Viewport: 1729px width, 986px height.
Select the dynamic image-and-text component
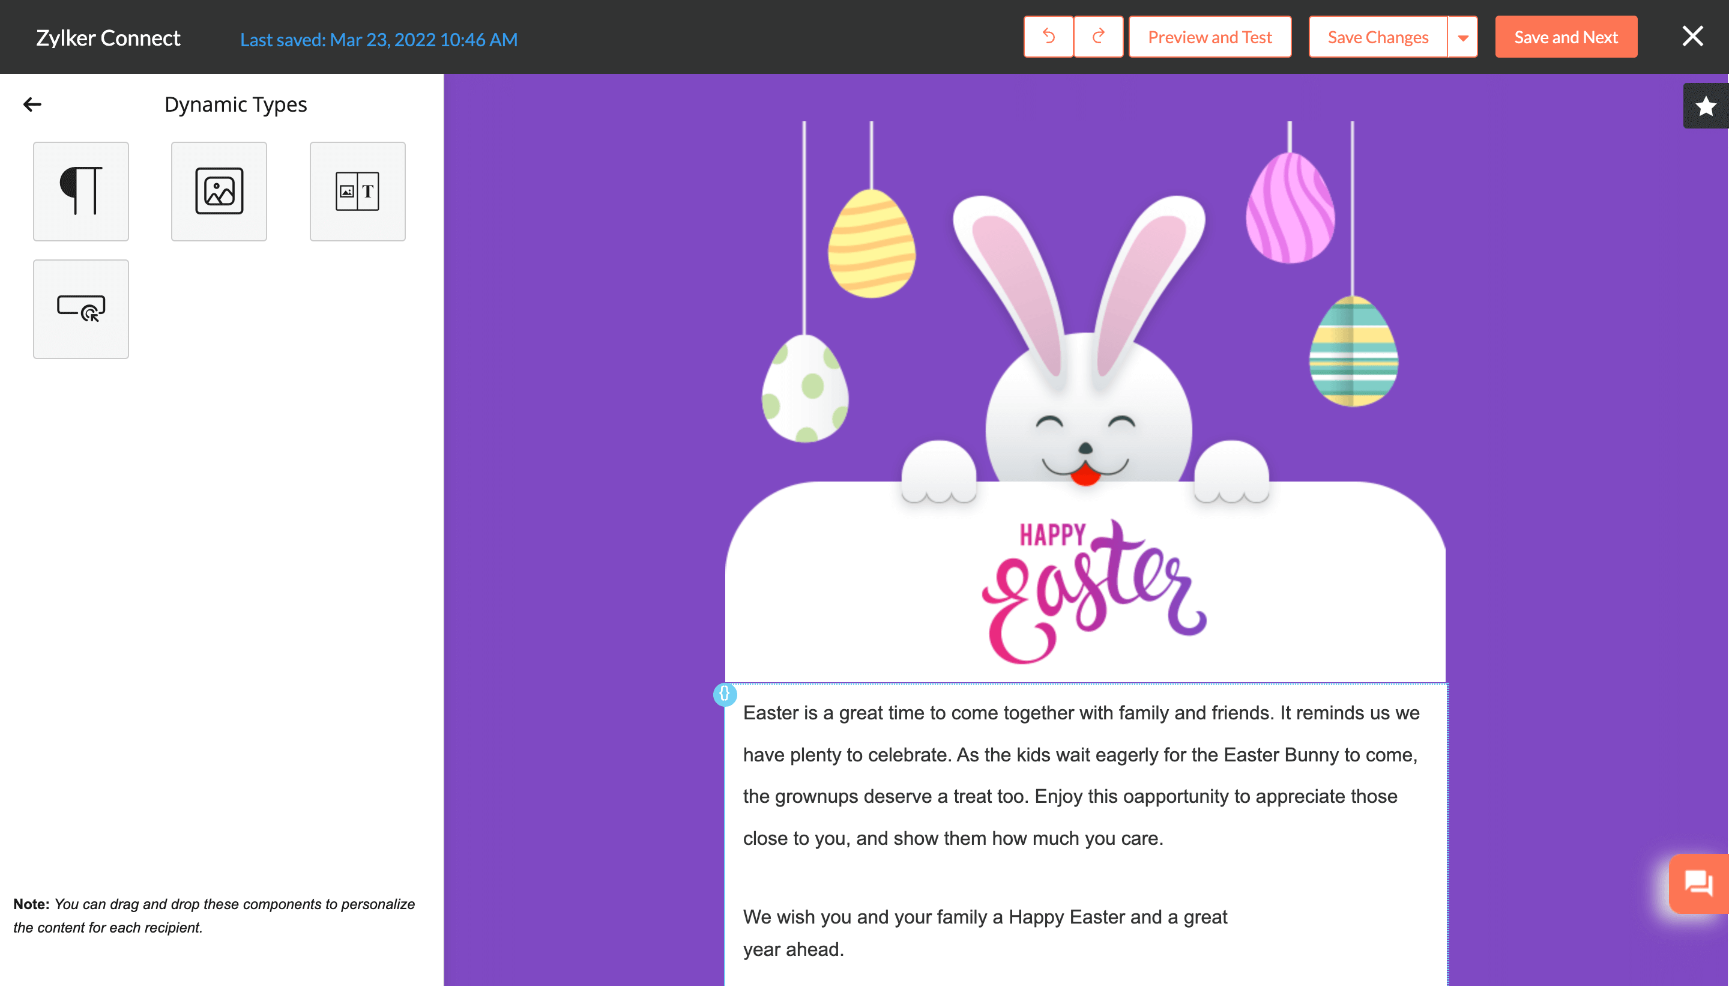click(357, 191)
